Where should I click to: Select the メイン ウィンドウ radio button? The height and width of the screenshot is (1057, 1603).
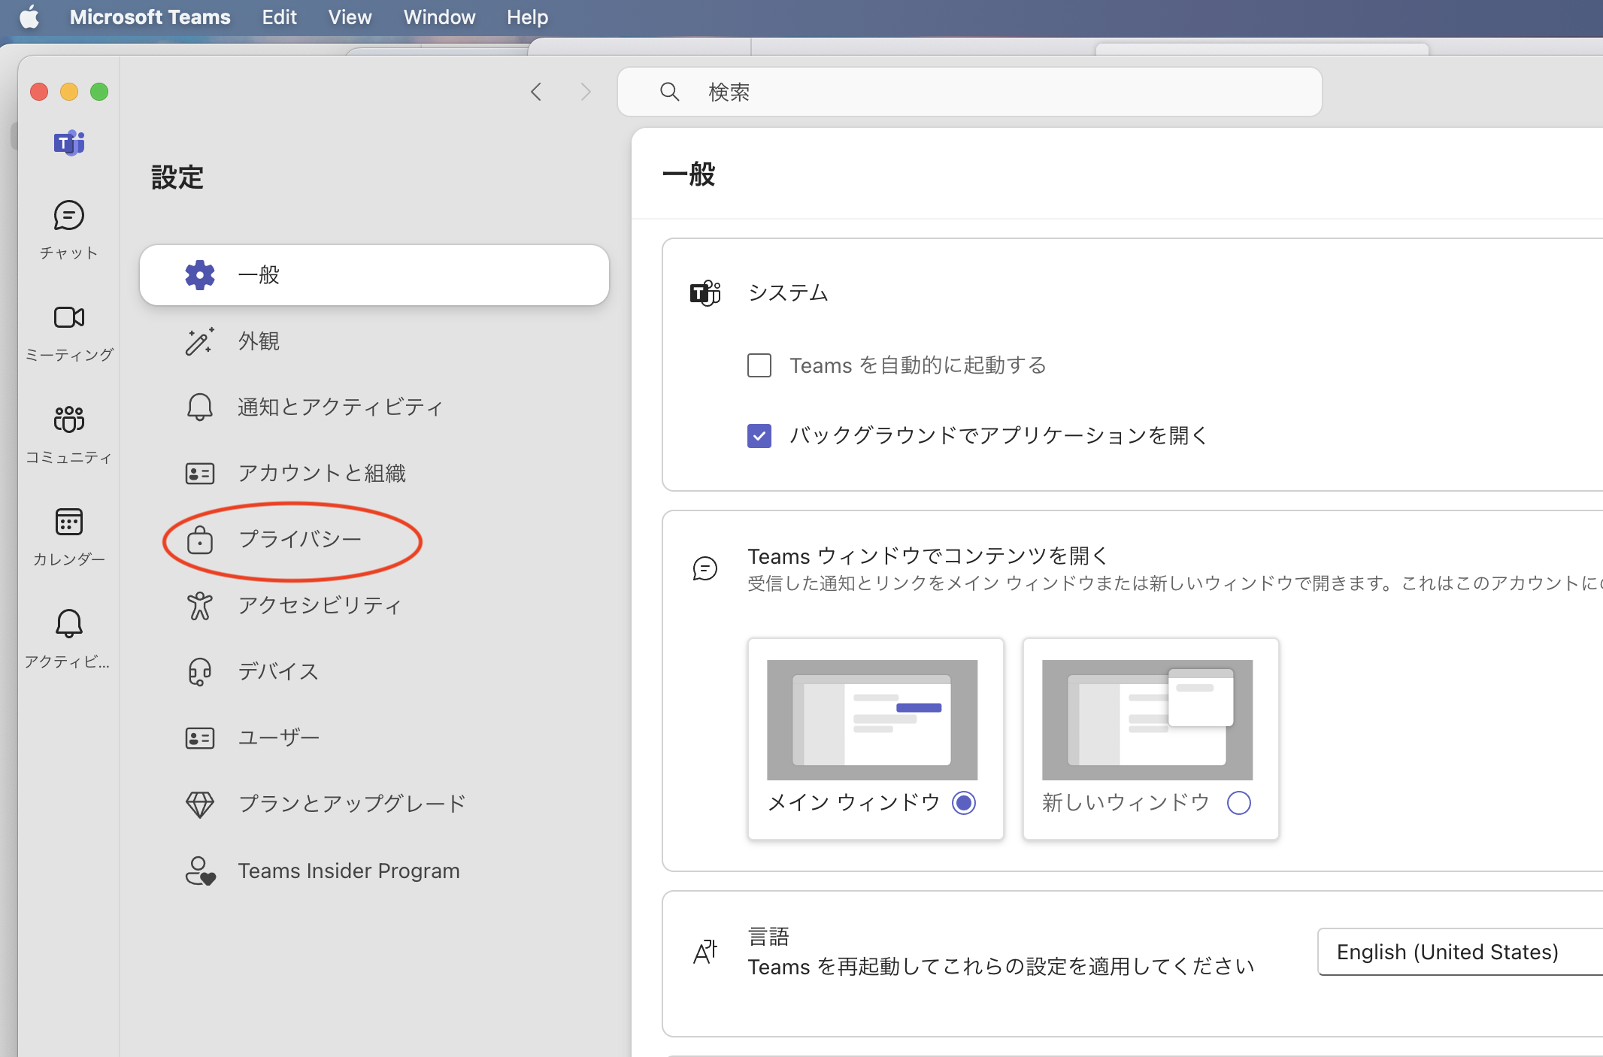(964, 803)
